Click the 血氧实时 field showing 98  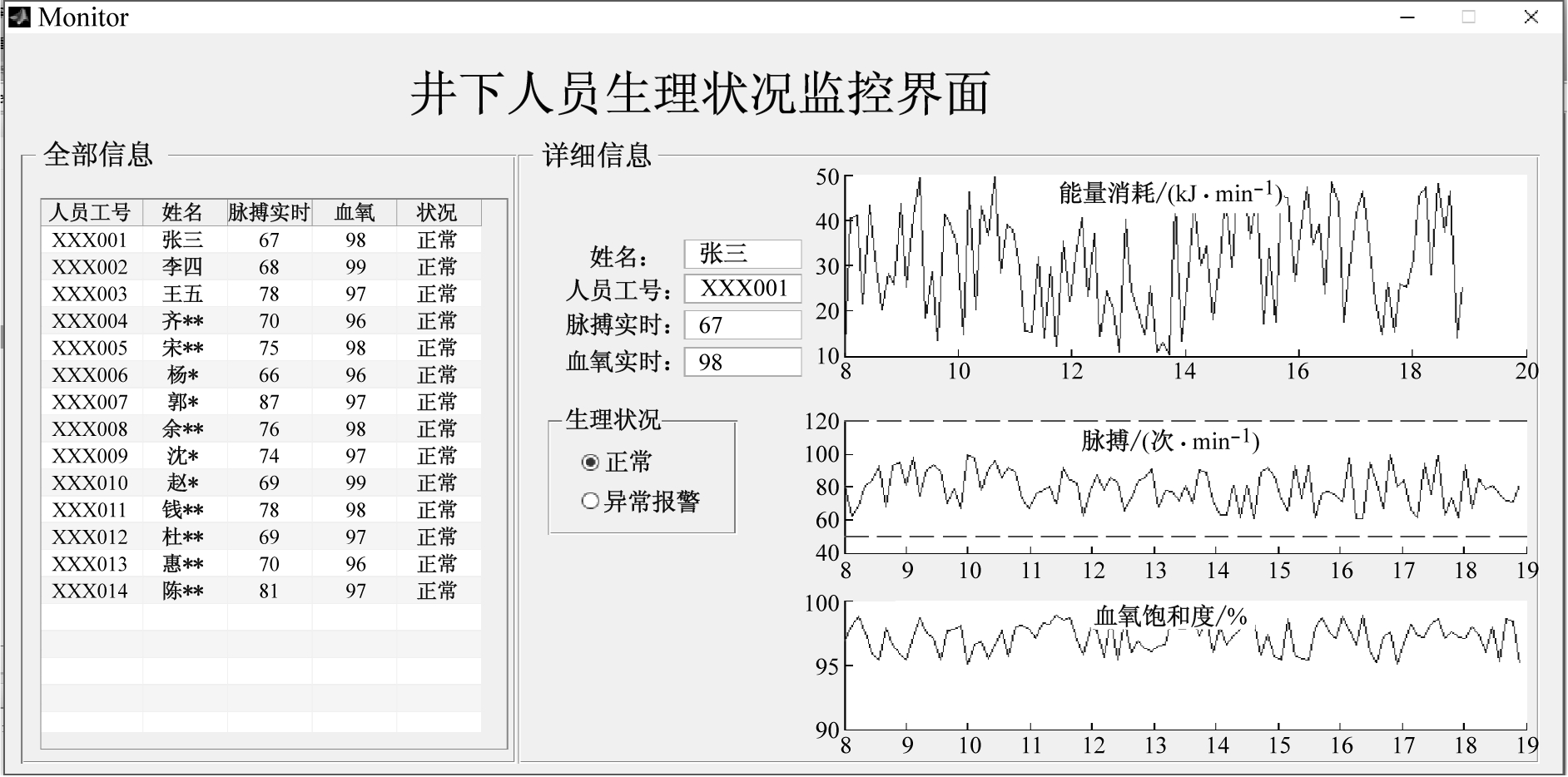point(742,362)
